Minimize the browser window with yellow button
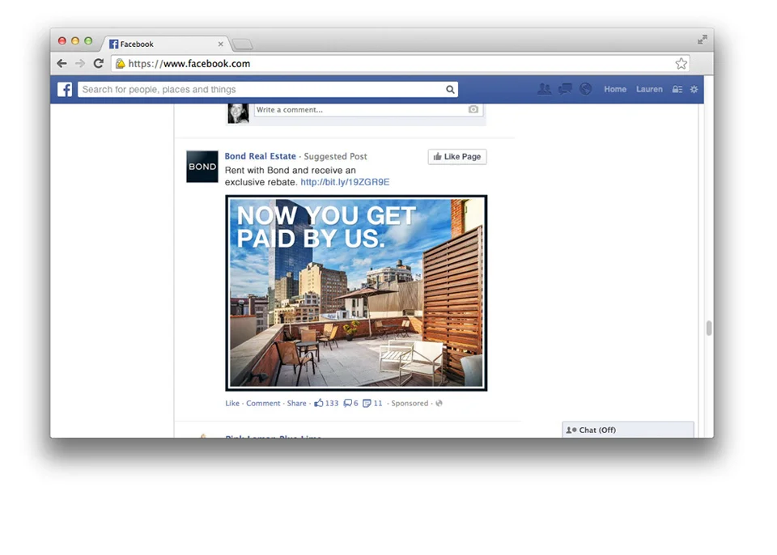 click(75, 40)
